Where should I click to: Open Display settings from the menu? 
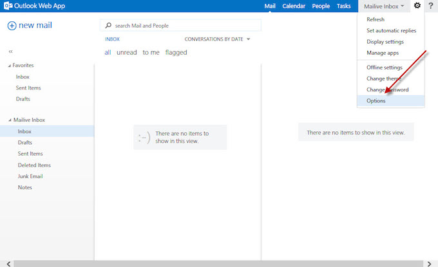click(x=390, y=42)
